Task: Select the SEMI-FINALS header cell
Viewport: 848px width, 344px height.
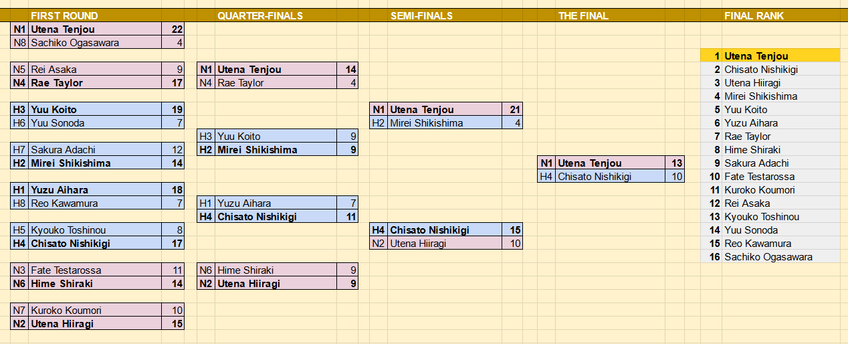Action: click(421, 15)
